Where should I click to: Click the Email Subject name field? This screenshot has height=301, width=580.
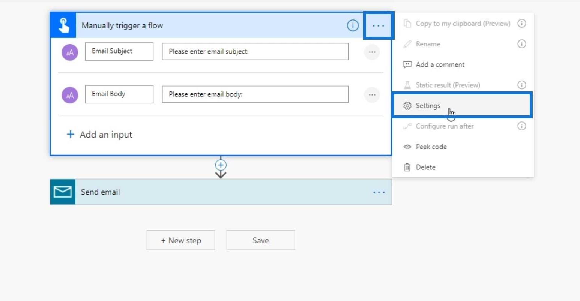click(119, 51)
